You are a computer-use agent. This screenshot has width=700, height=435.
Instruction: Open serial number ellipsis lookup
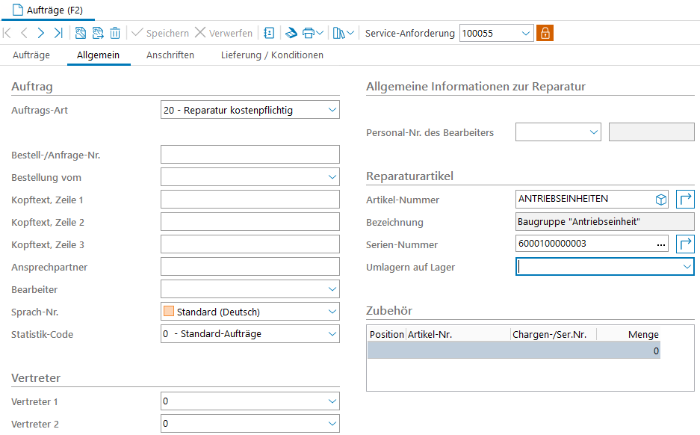(x=660, y=244)
